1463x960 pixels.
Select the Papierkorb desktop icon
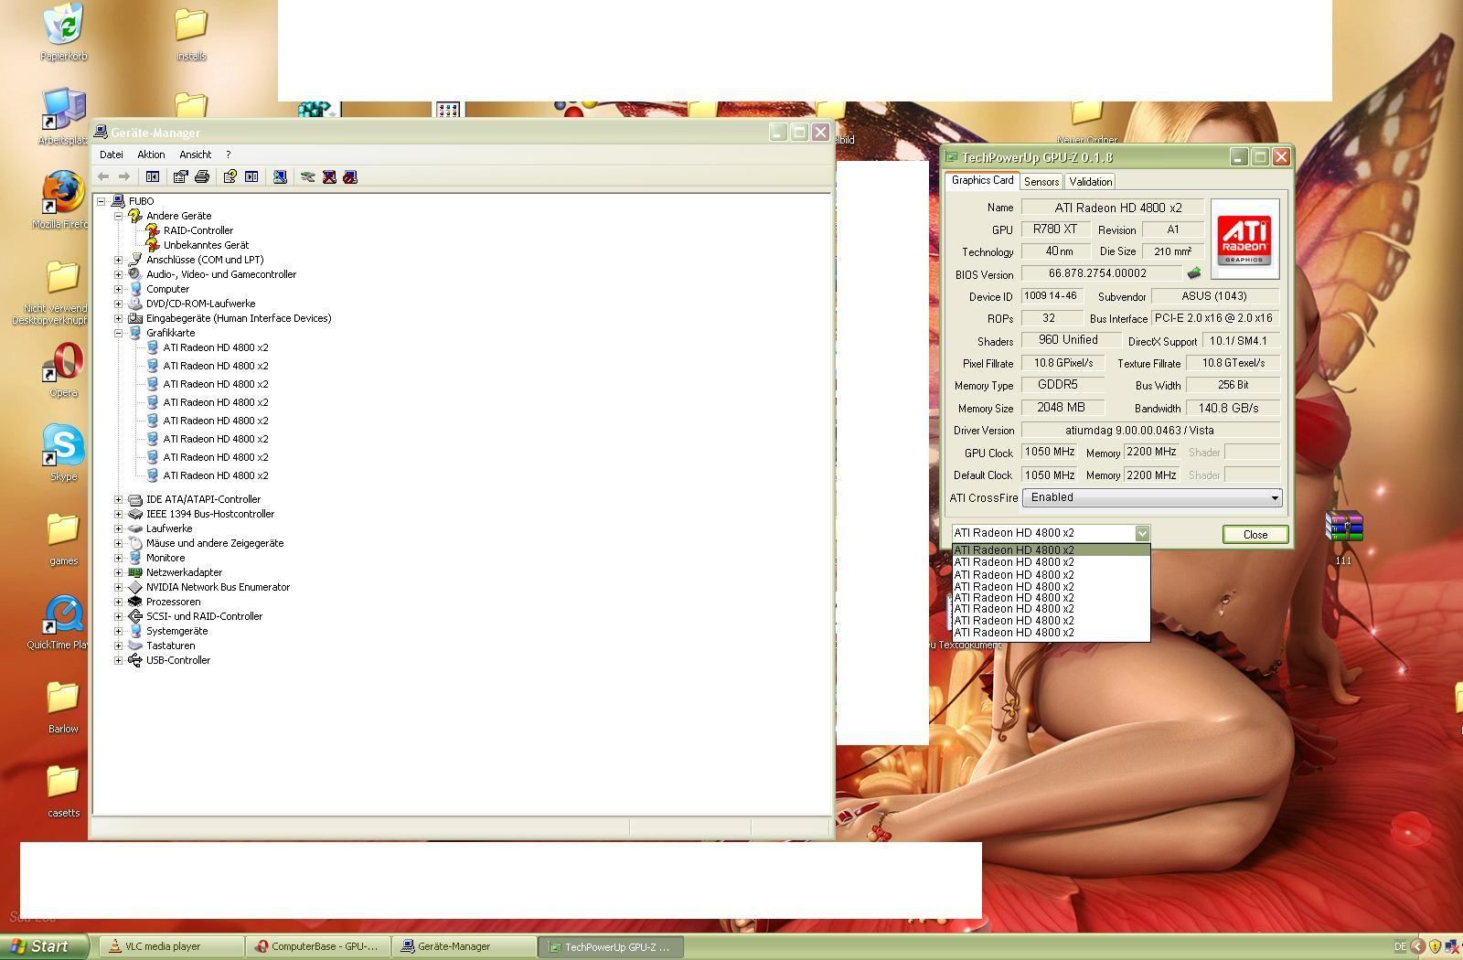click(x=63, y=32)
